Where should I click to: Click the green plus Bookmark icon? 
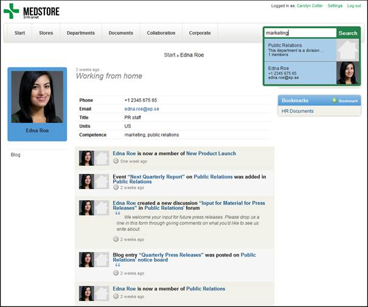pos(335,100)
